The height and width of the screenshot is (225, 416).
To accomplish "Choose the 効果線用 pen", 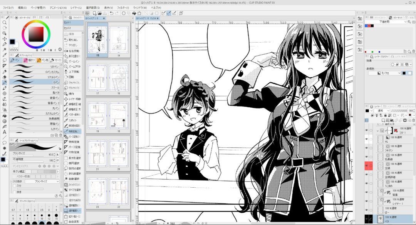I will (x=35, y=118).
